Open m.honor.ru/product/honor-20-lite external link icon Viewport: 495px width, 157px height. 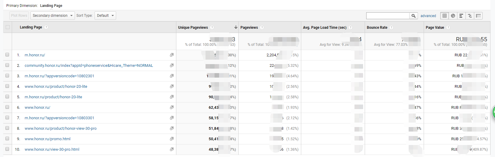(x=172, y=97)
